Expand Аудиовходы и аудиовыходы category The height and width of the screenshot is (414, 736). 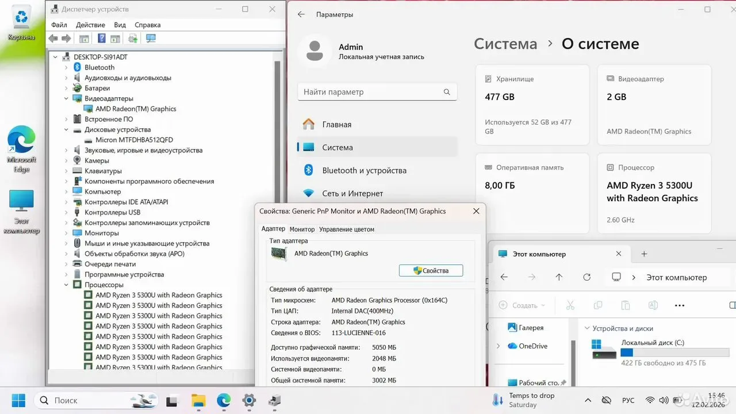66,78
